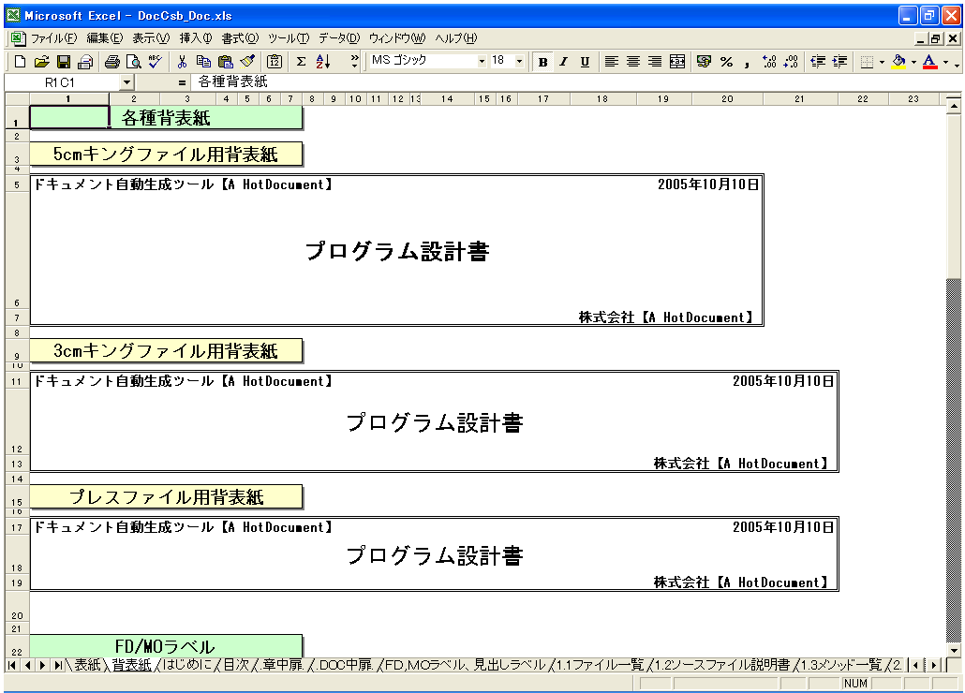Click the vertical scrollbar down arrow
The height and width of the screenshot is (693, 965).
954,651
